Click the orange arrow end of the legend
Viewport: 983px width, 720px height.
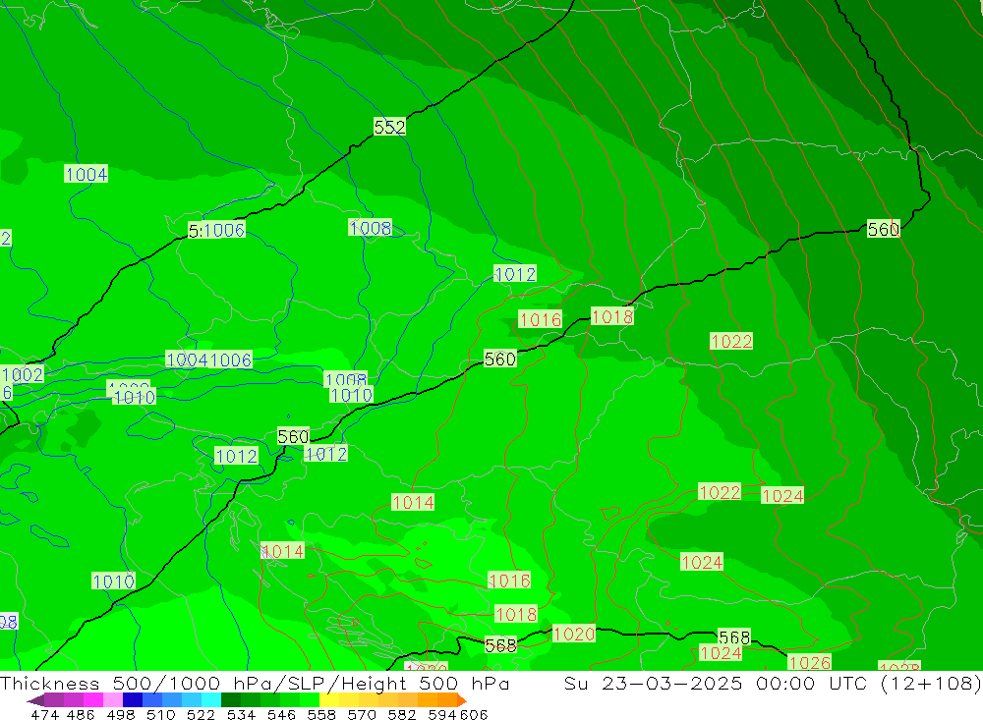462,700
